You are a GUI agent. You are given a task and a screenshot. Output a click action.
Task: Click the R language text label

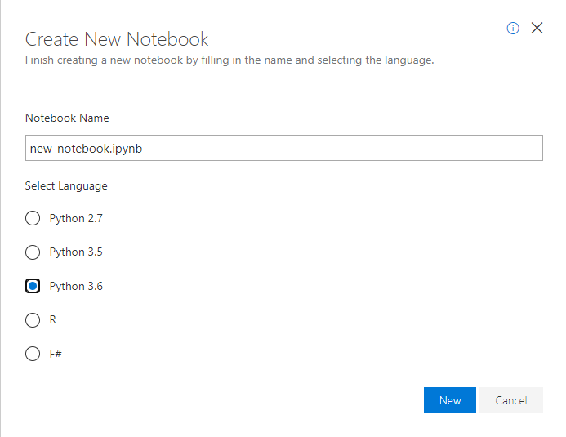click(53, 320)
